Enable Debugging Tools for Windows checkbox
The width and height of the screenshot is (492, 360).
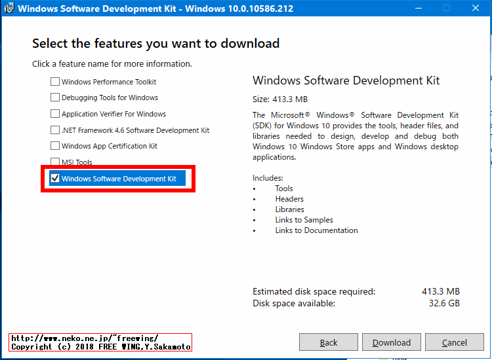(x=55, y=98)
